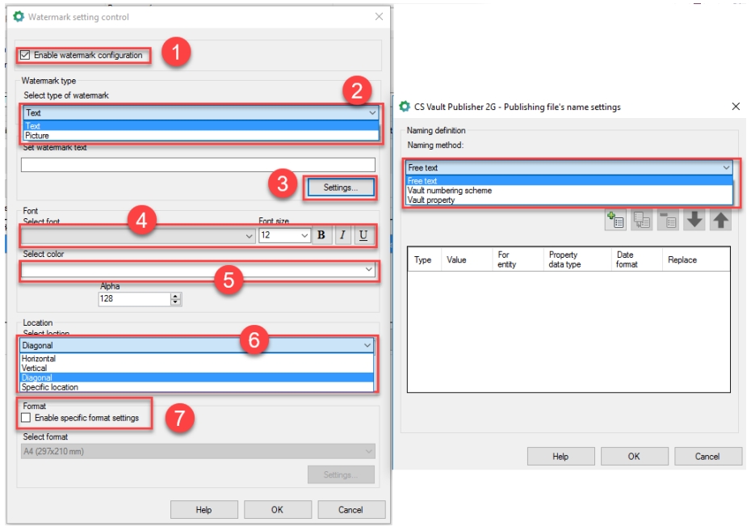This screenshot has width=751, height=531.
Task: Move the naming row down
Action: pyautogui.click(x=694, y=221)
